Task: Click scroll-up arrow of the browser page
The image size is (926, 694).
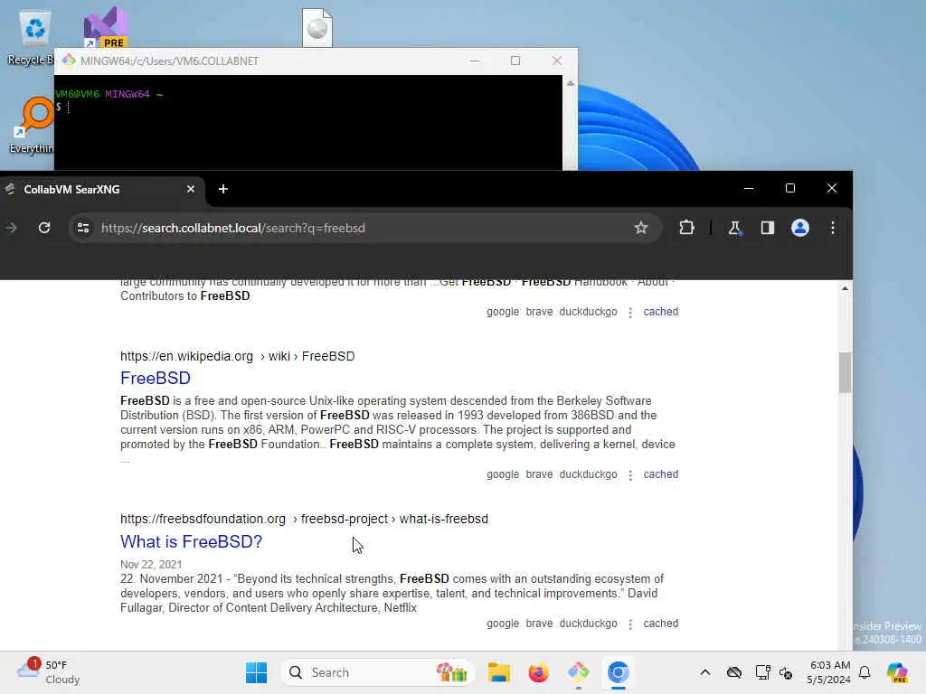Action: [x=845, y=288]
